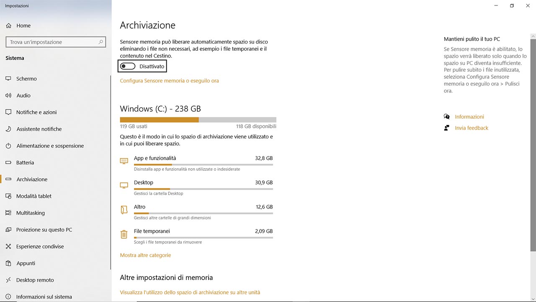
Task: Click the App e funzionalità keyboard icon
Action: click(x=124, y=161)
